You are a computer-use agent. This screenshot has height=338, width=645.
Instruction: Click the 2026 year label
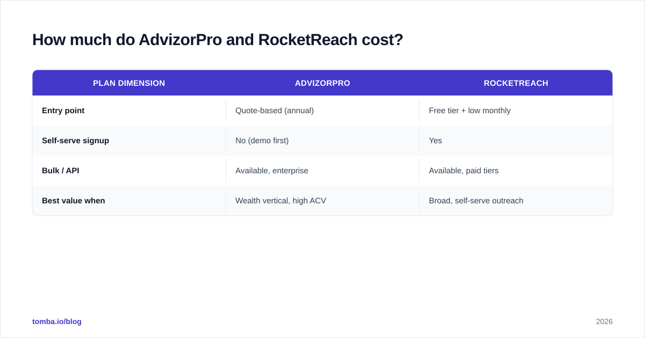click(x=604, y=321)
